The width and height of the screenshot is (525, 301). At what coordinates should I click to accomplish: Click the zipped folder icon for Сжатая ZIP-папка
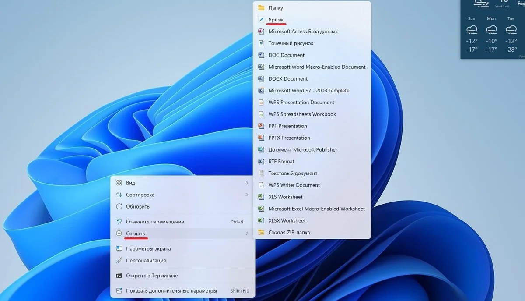point(261,233)
